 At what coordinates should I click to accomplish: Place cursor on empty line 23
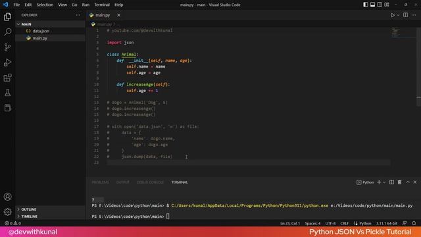(249, 163)
